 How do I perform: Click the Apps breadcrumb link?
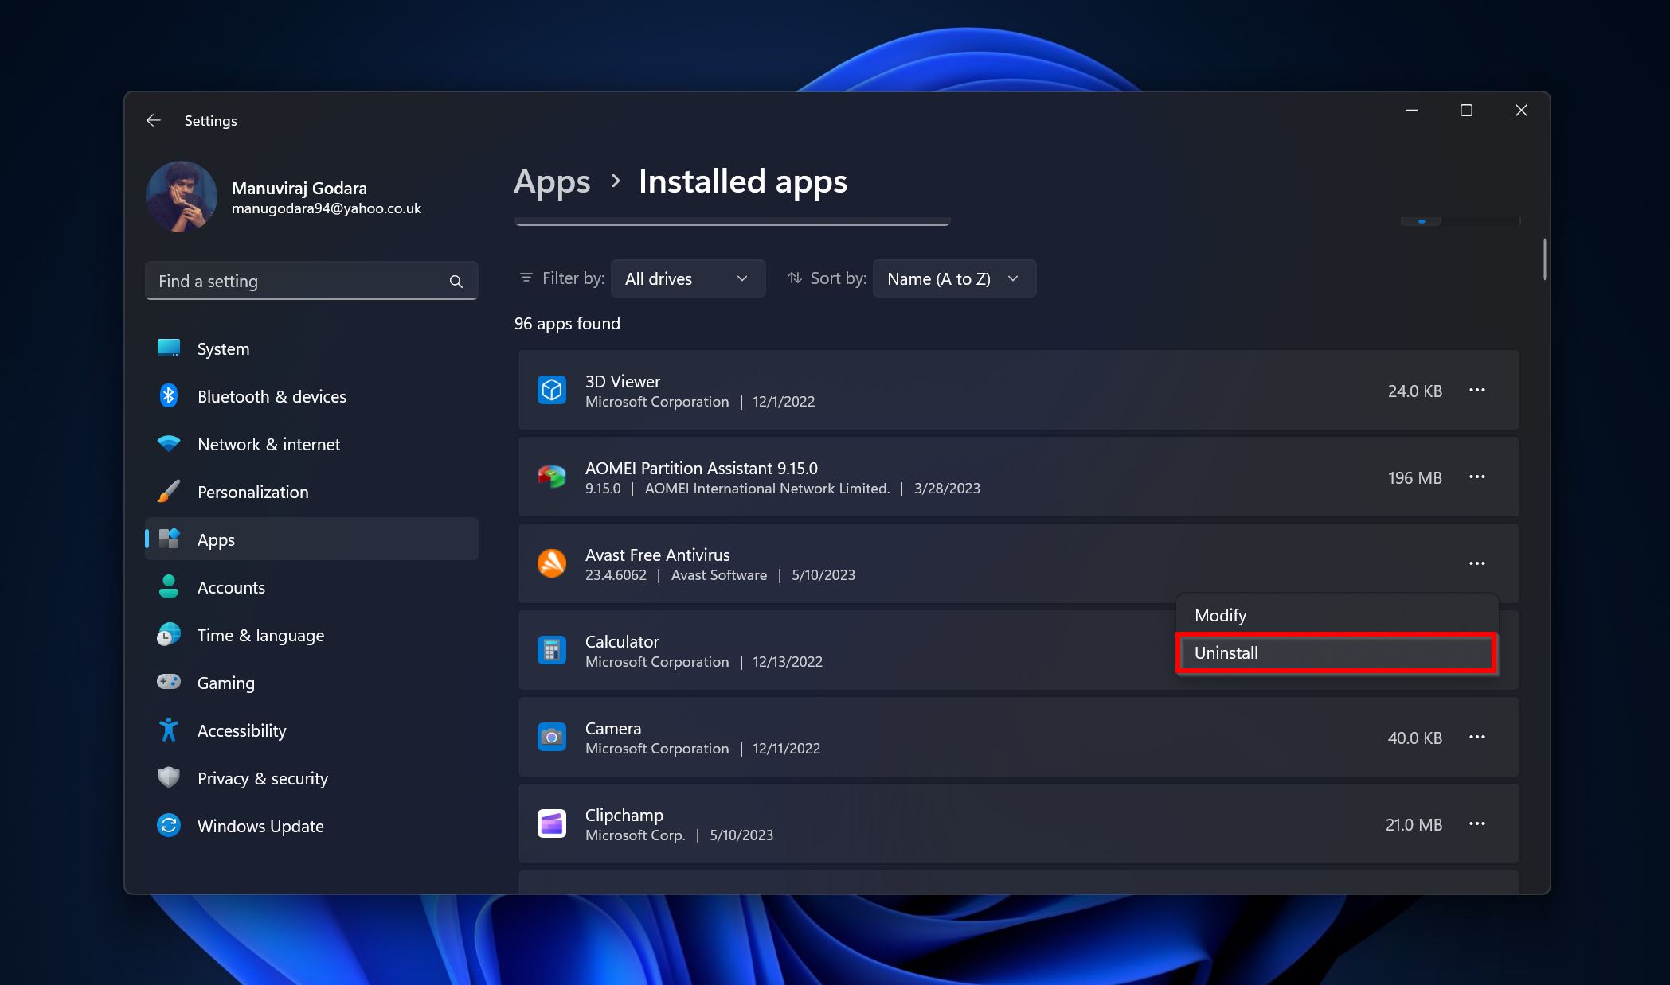pos(552,182)
